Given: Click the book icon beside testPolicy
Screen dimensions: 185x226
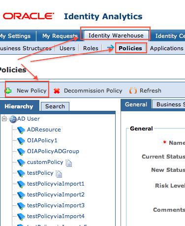Looking at the screenshot, I should 21,173.
